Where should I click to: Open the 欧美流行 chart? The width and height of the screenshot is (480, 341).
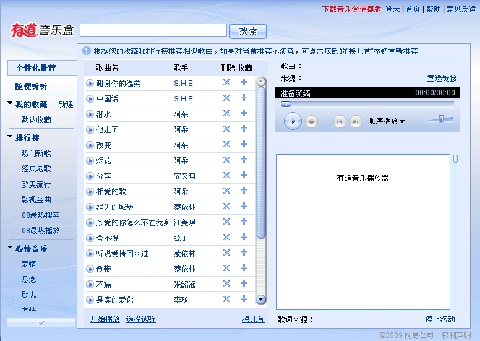[x=36, y=184]
